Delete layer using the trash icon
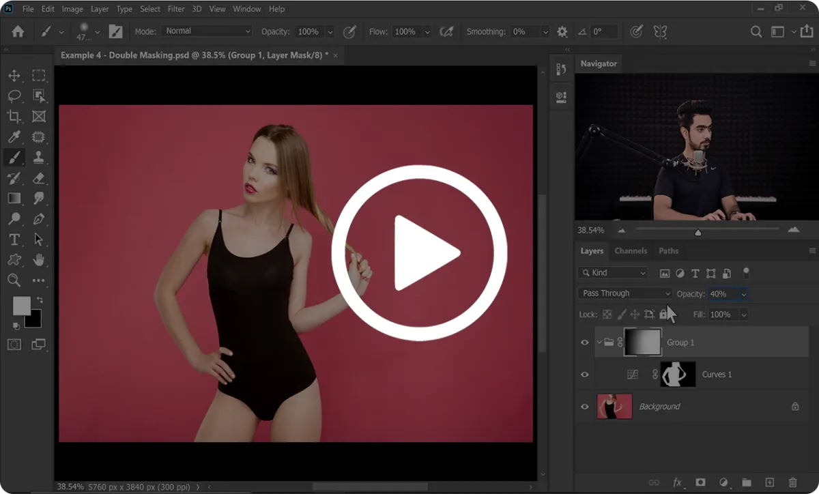Screen dimensions: 819x494 pyautogui.click(x=792, y=482)
